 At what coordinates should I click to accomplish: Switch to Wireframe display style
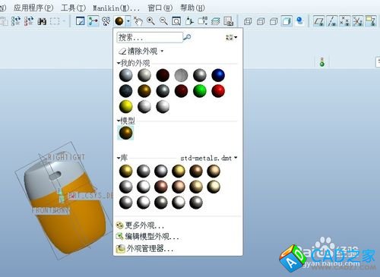click(248, 21)
